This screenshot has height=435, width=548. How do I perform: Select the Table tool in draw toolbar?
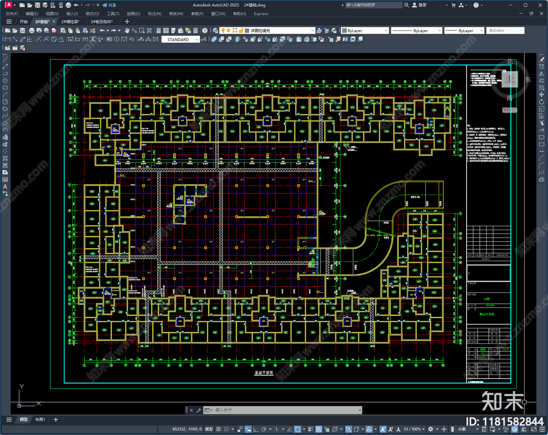5,179
